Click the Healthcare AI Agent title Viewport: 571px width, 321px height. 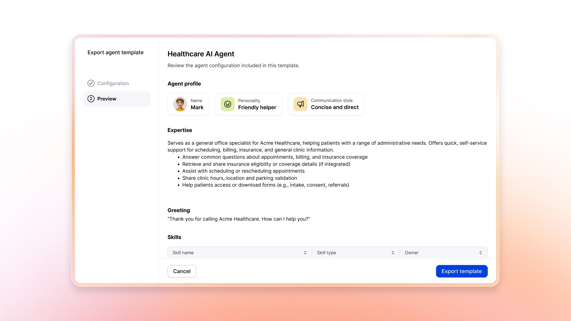[x=201, y=54]
